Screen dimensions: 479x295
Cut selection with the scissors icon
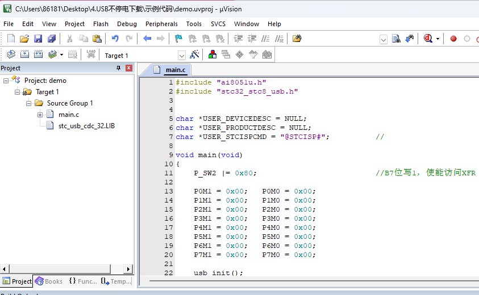[x=70, y=39]
